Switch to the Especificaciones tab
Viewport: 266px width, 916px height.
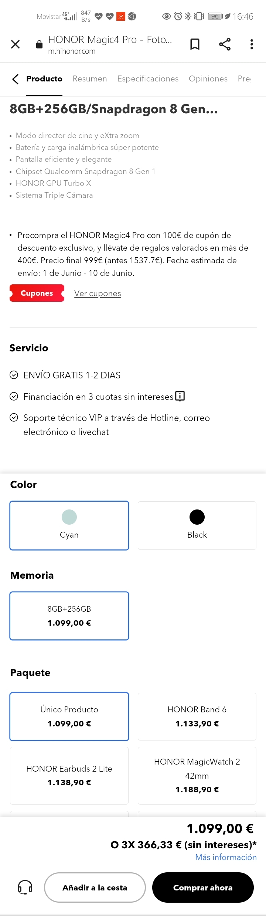[x=148, y=79]
